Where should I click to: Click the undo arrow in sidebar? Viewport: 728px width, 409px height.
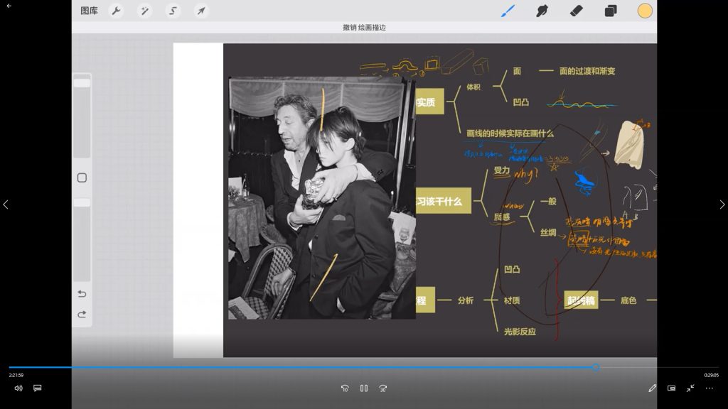tap(82, 294)
